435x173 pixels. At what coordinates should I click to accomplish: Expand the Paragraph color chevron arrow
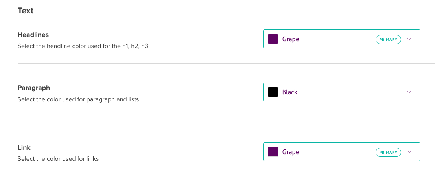tap(409, 92)
